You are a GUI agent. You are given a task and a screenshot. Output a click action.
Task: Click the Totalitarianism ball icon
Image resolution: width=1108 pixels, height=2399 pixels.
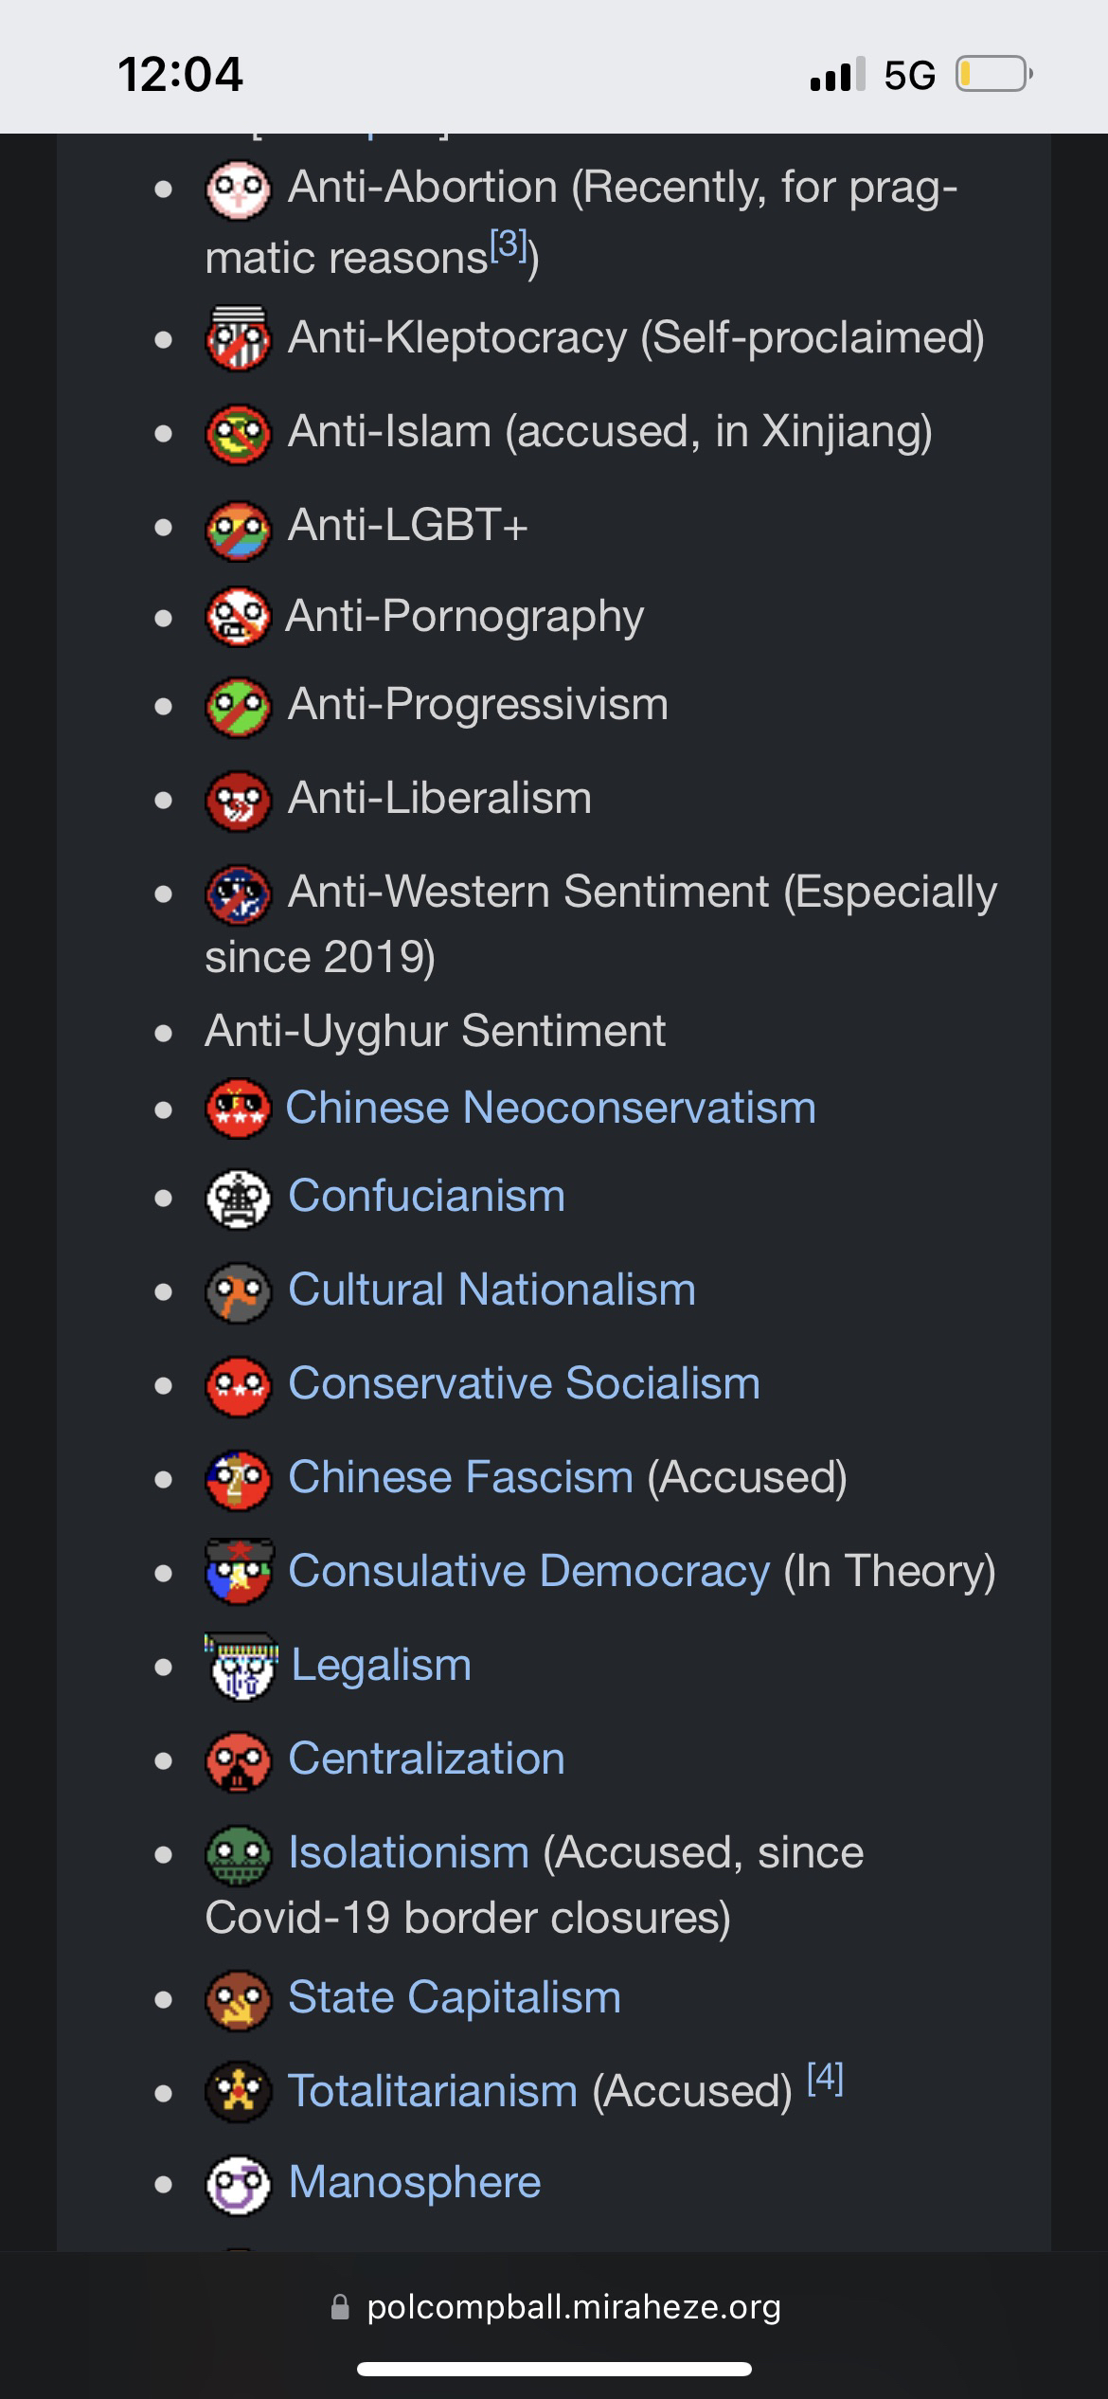[239, 2093]
